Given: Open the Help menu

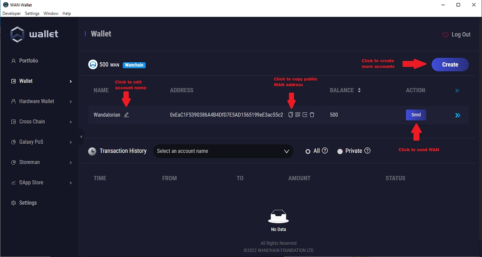Looking at the screenshot, I should pos(67,13).
